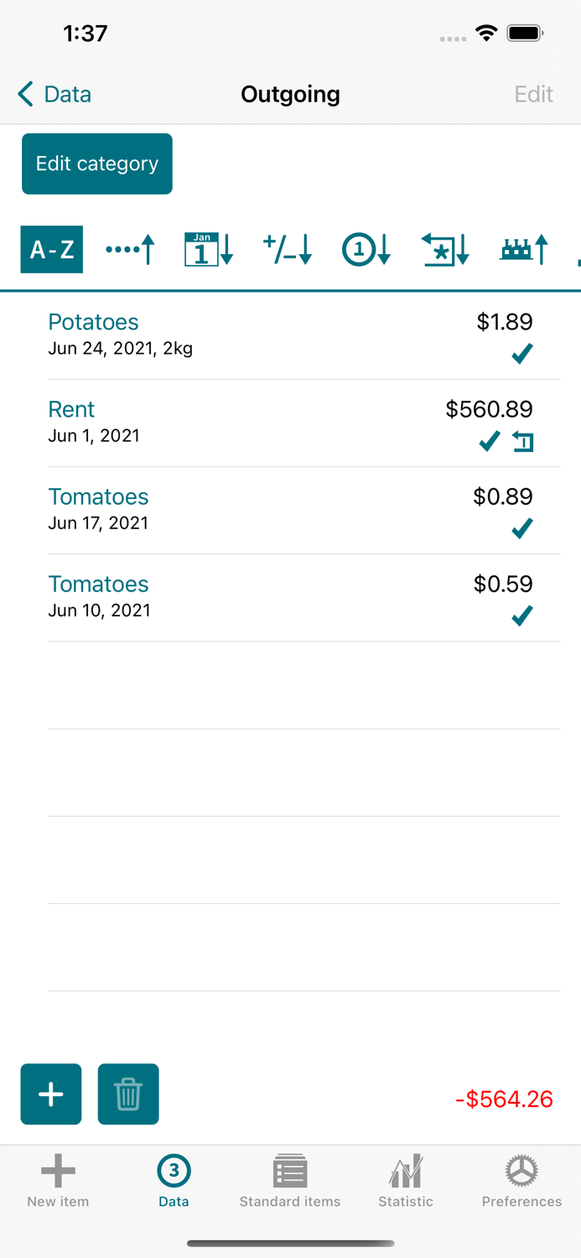Toggle checkmark on Tomatoes Jun 10 entry
The width and height of the screenshot is (581, 1258).
[522, 616]
